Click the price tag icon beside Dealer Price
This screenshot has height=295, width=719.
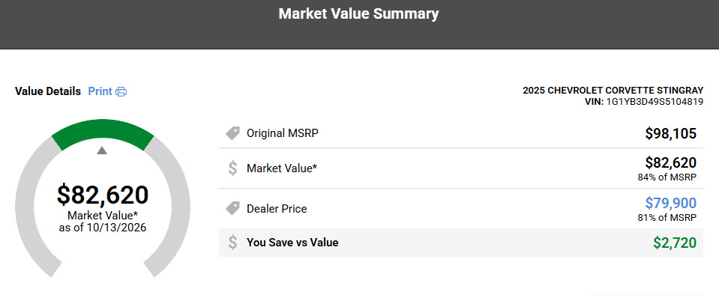pos(232,208)
